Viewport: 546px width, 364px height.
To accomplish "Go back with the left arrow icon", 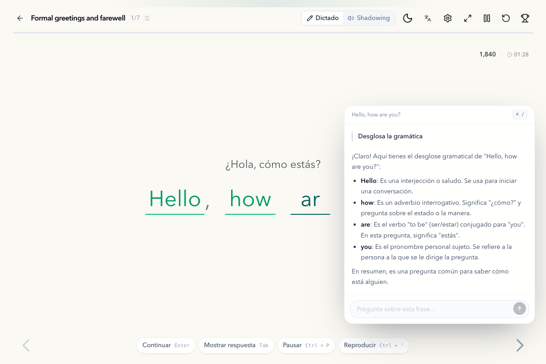I will click(x=20, y=18).
